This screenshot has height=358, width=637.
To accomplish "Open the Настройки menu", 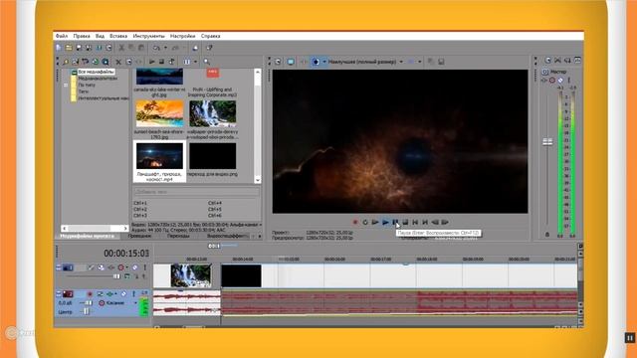I will (x=183, y=36).
